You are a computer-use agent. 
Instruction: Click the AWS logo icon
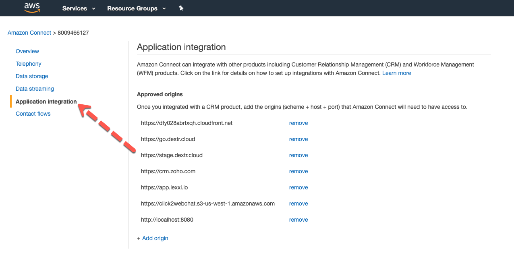[32, 8]
